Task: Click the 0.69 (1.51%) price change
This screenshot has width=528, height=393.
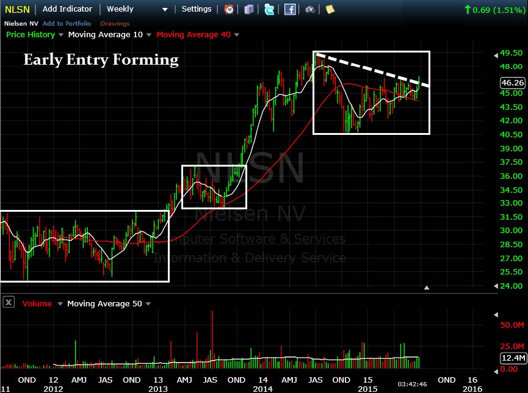Action: [x=494, y=10]
